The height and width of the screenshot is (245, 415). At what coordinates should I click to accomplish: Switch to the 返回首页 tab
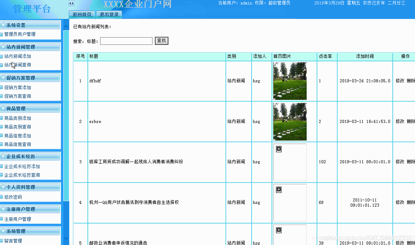click(x=82, y=15)
